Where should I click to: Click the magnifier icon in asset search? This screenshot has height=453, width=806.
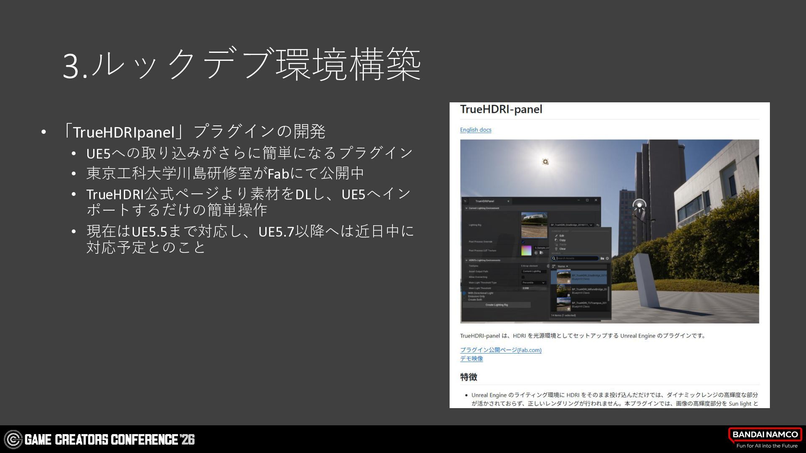tap(554, 258)
